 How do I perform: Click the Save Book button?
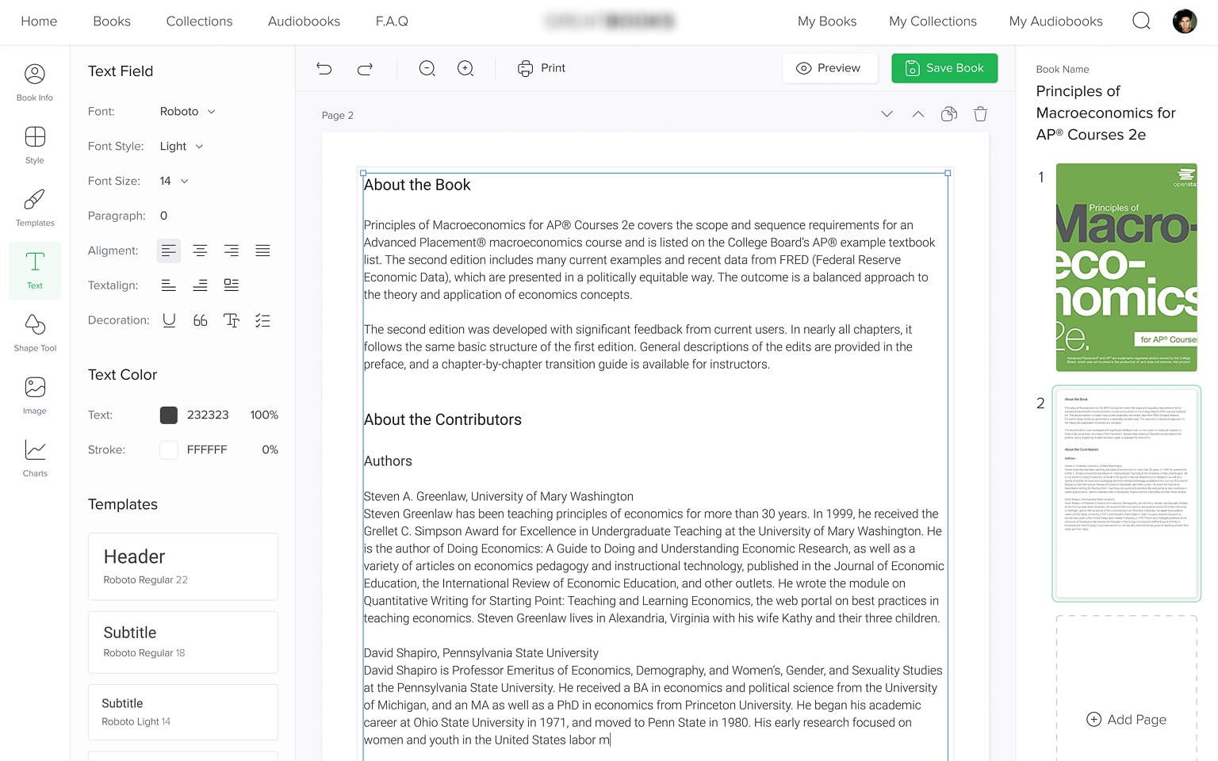pyautogui.click(x=944, y=68)
